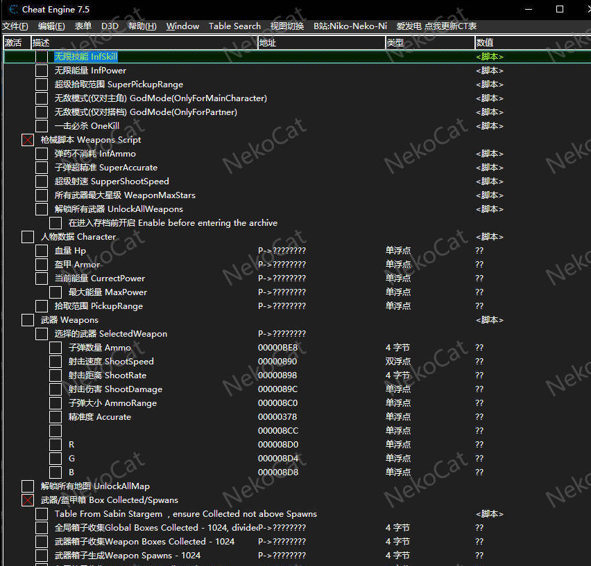Image resolution: width=591 pixels, height=566 pixels.
Task: Select the 血量 Hp value cell
Action: [479, 251]
